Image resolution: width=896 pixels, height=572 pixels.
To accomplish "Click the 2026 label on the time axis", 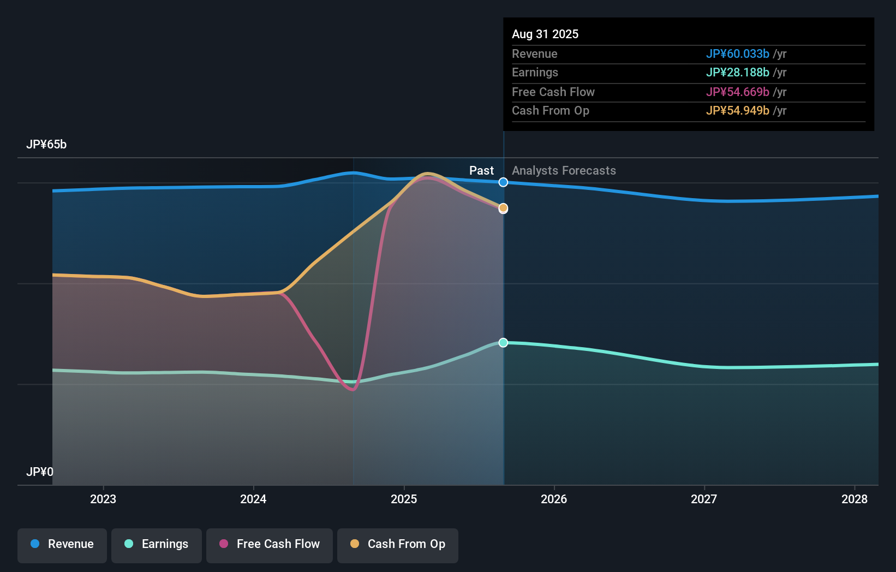I will point(554,499).
